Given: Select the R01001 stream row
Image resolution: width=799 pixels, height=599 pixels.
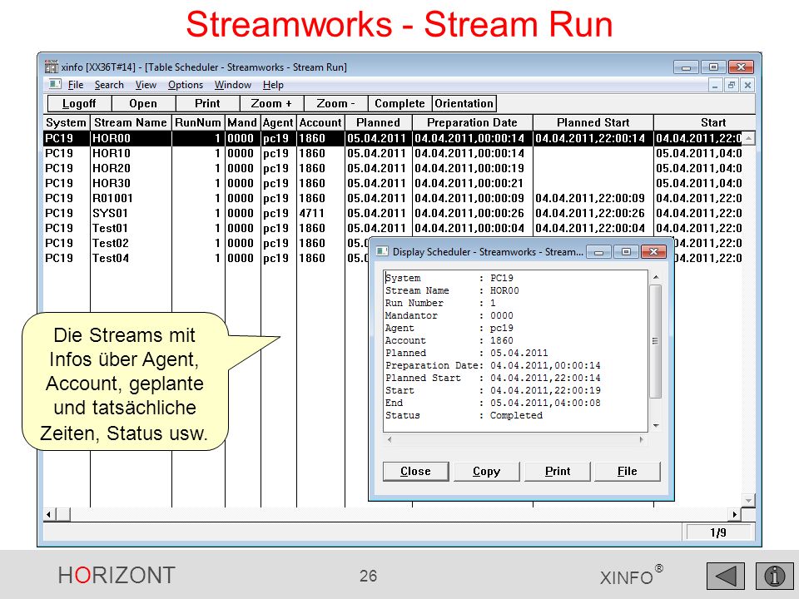Looking at the screenshot, I should [393, 198].
